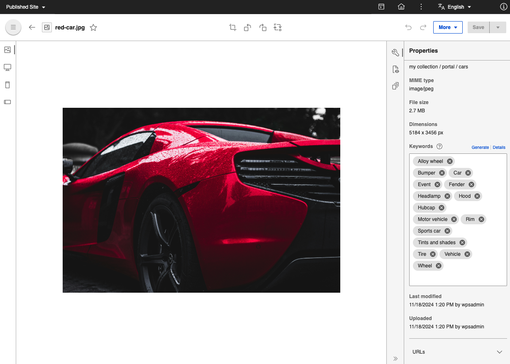Open the More menu
The height and width of the screenshot is (364, 510).
448,27
